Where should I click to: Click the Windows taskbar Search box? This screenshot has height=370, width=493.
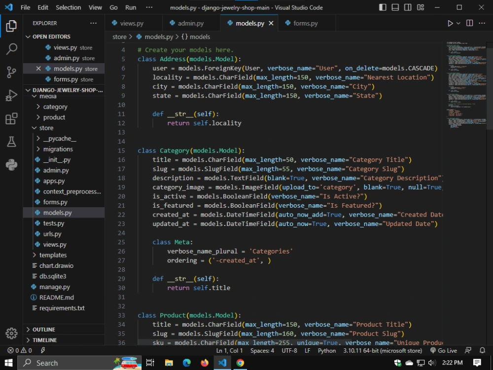[x=78, y=363]
